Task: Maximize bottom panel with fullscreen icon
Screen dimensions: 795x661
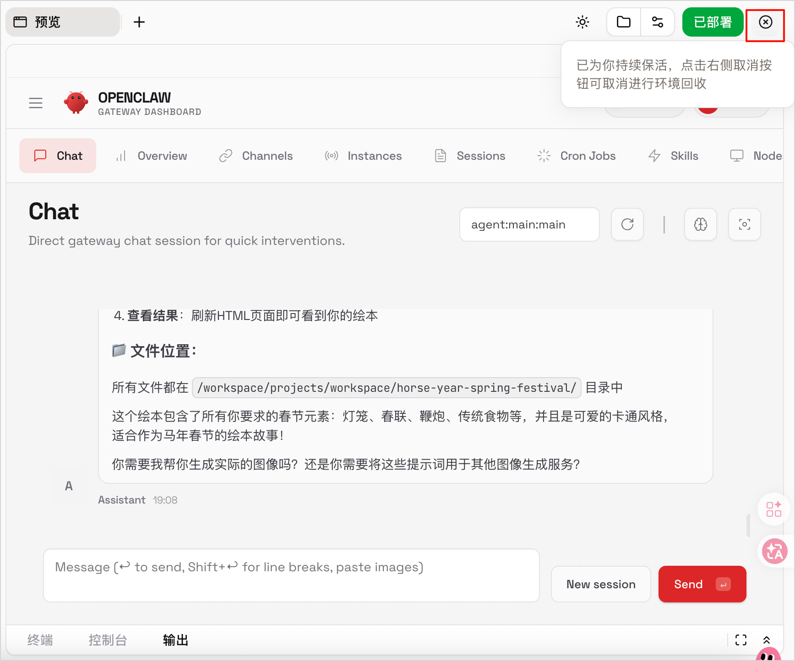Action: [x=741, y=640]
